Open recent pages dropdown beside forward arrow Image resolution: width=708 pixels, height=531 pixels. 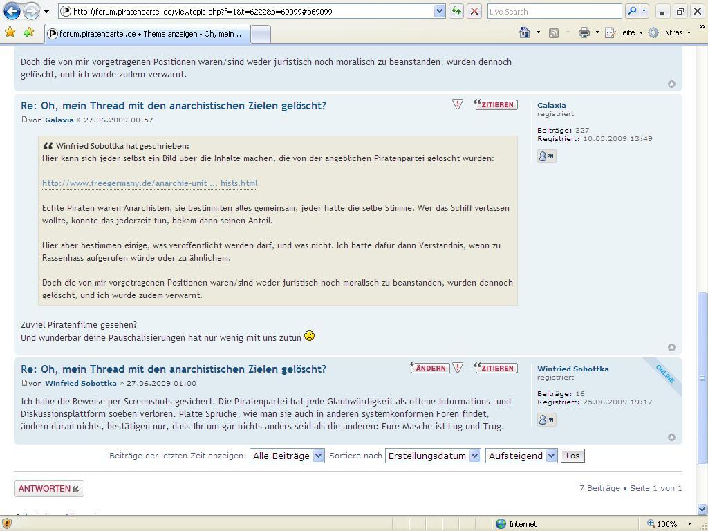[x=46, y=12]
